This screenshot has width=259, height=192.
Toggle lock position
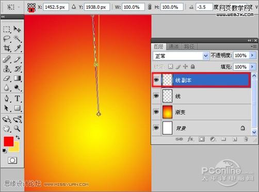point(185,67)
